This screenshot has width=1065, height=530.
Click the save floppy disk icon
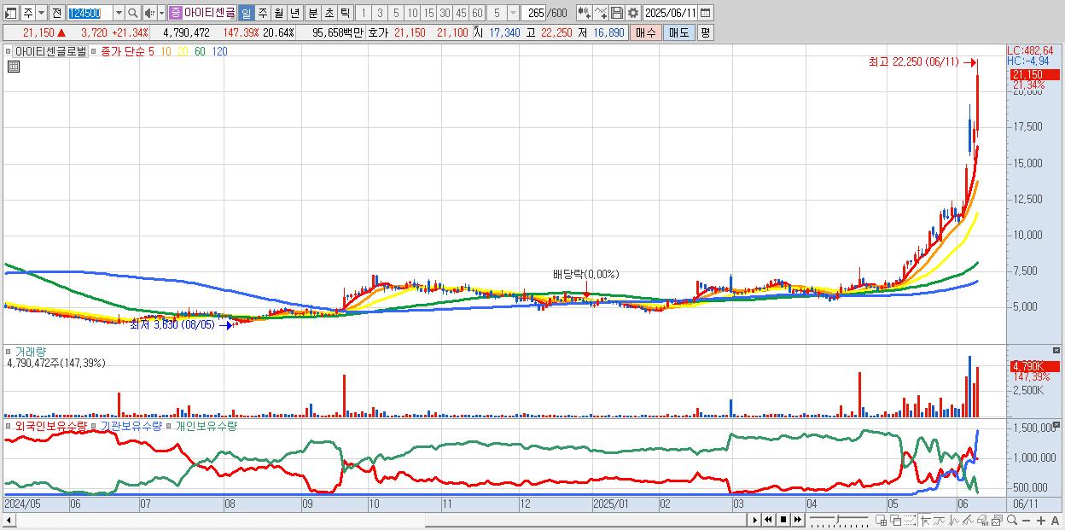(617, 13)
